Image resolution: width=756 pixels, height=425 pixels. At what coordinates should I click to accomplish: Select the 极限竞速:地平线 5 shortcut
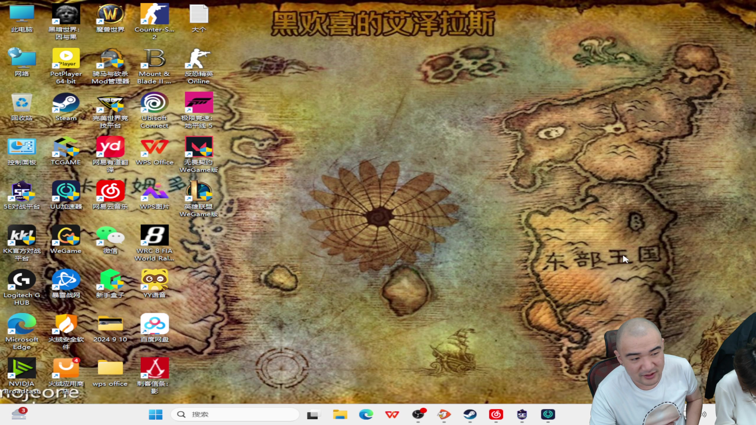coord(199,110)
